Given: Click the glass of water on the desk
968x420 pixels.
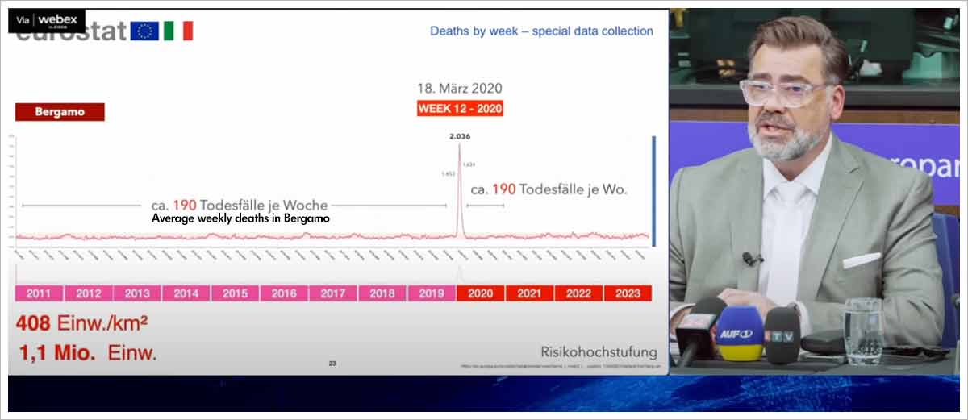Looking at the screenshot, I should click(x=863, y=329).
